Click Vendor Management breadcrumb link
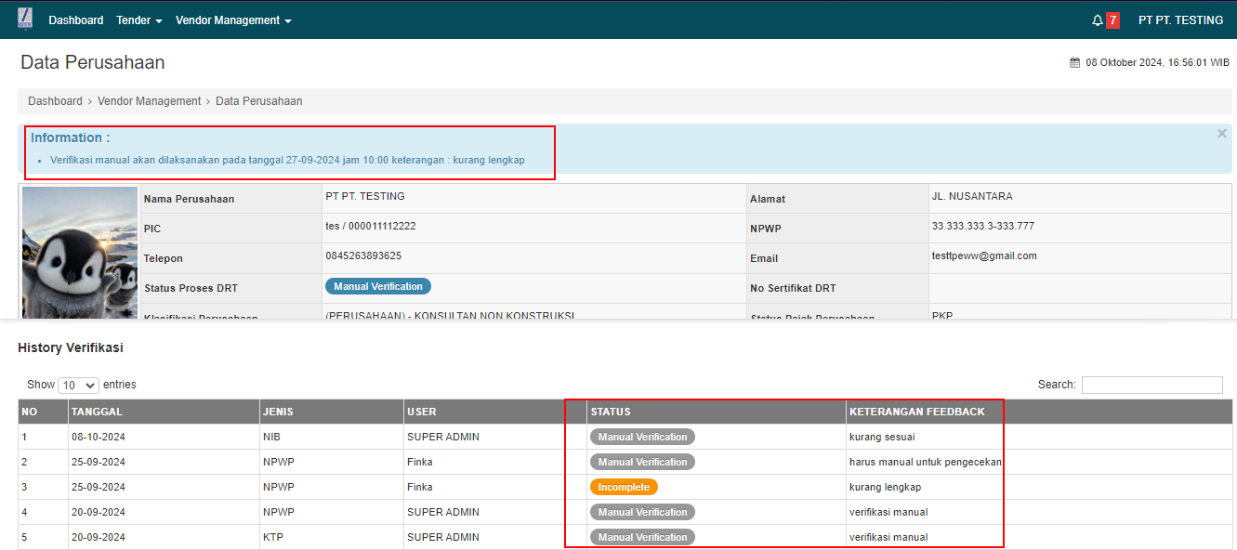The image size is (1237, 550). tap(149, 101)
